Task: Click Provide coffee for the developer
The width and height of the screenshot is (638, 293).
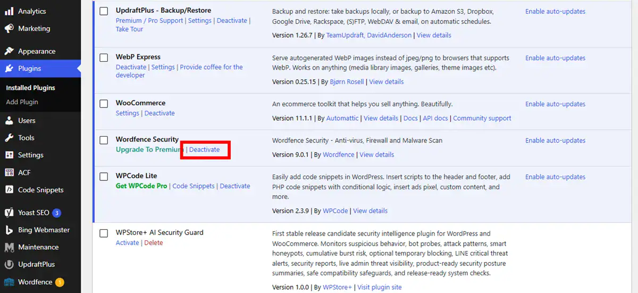Action: tap(179, 71)
